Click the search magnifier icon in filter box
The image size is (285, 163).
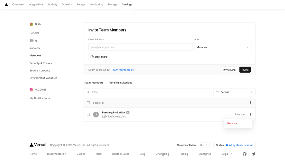[88, 92]
